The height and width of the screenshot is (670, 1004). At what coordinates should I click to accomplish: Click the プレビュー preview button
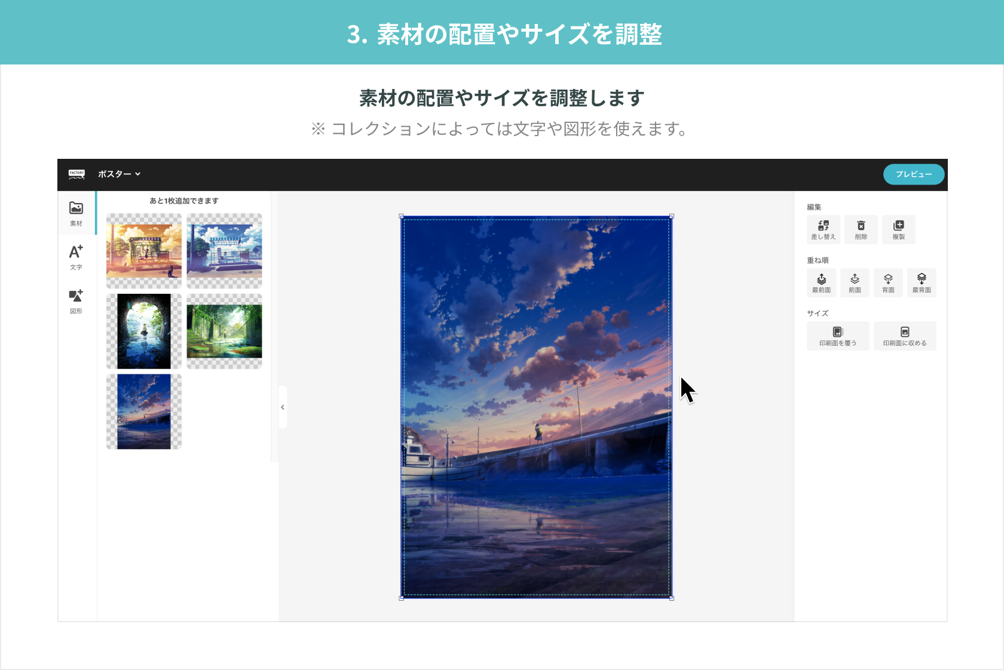tap(914, 174)
